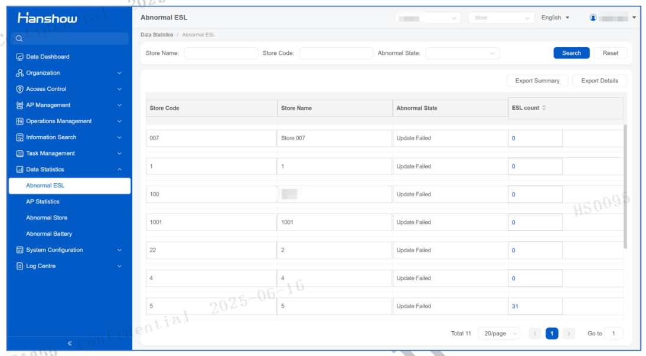
Task: Open the English language dropdown
Action: pos(556,18)
